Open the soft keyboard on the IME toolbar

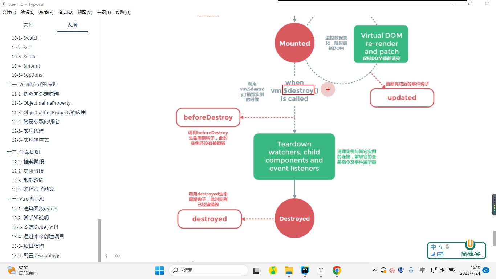pos(440,254)
